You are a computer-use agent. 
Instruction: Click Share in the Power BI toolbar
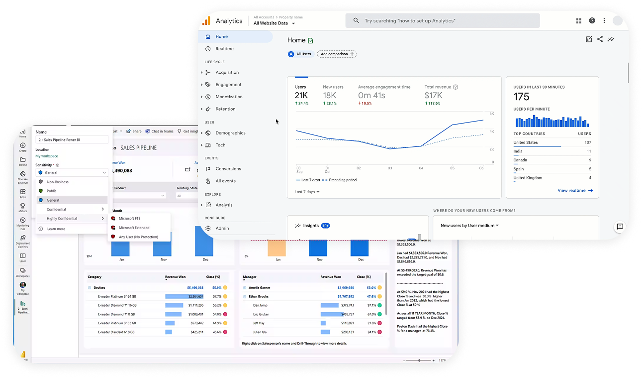click(x=134, y=131)
